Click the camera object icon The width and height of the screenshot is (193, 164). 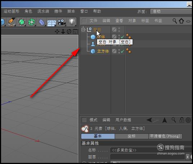coord(62,22)
